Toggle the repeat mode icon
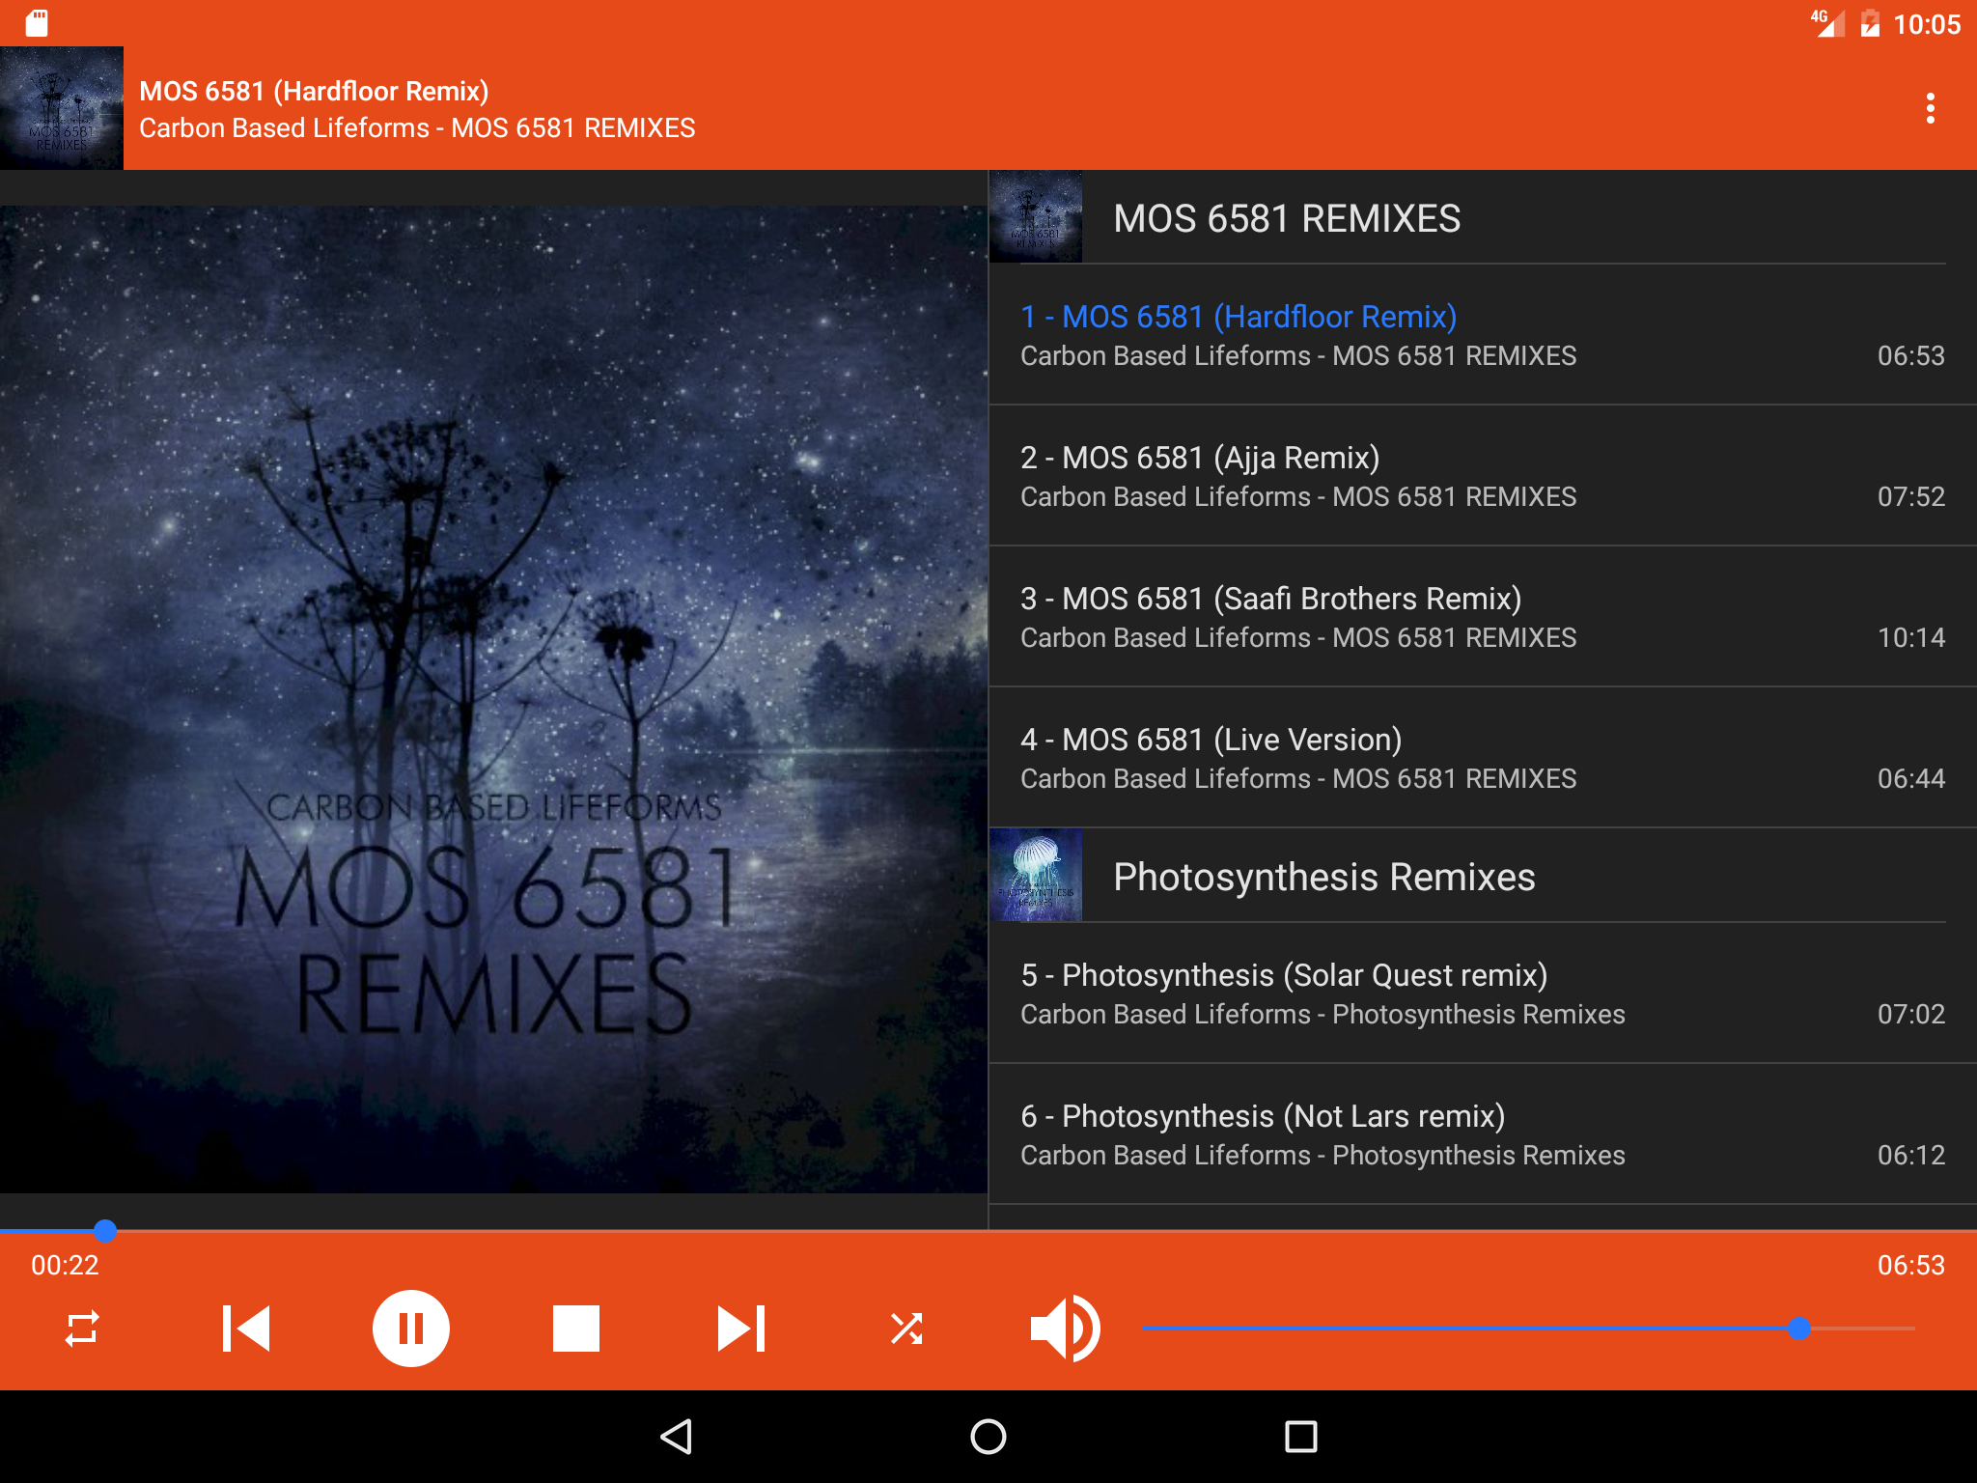 (82, 1329)
